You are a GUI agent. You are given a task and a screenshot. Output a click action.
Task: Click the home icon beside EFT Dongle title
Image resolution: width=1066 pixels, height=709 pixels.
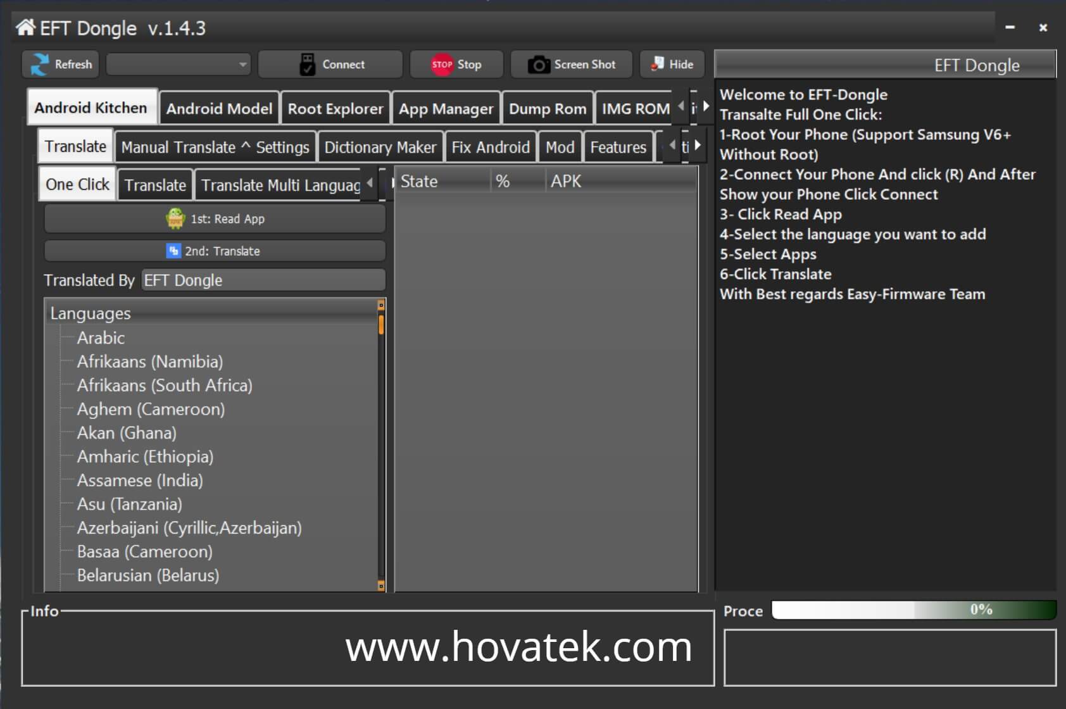[25, 28]
